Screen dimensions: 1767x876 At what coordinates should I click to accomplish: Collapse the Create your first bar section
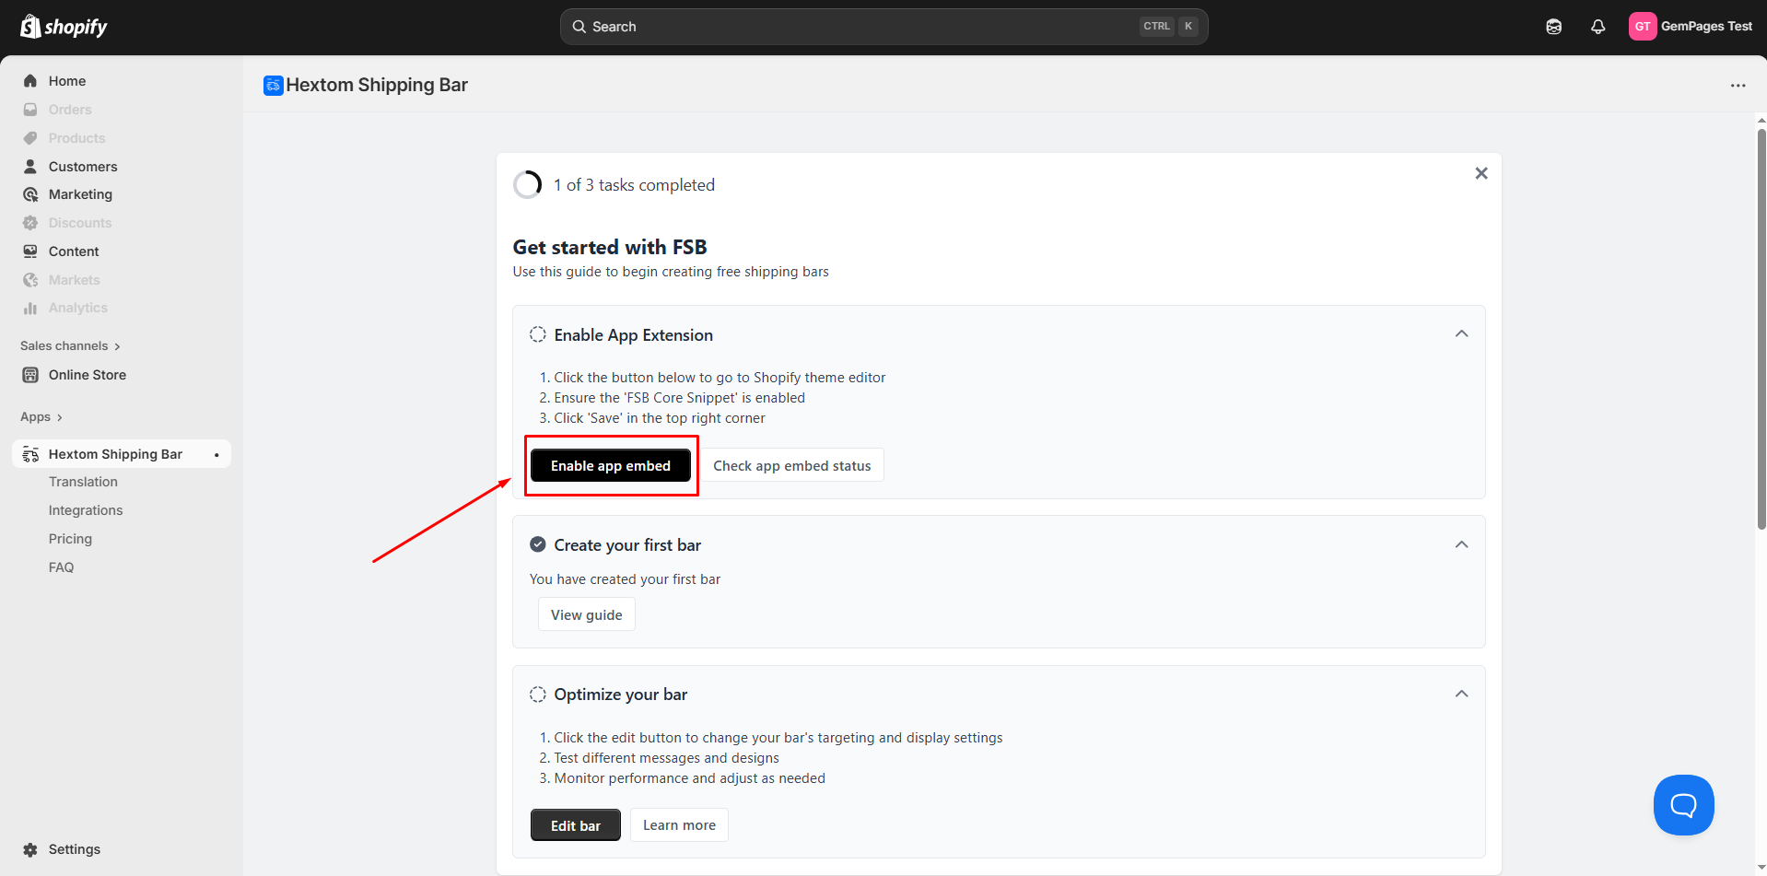click(x=1462, y=544)
